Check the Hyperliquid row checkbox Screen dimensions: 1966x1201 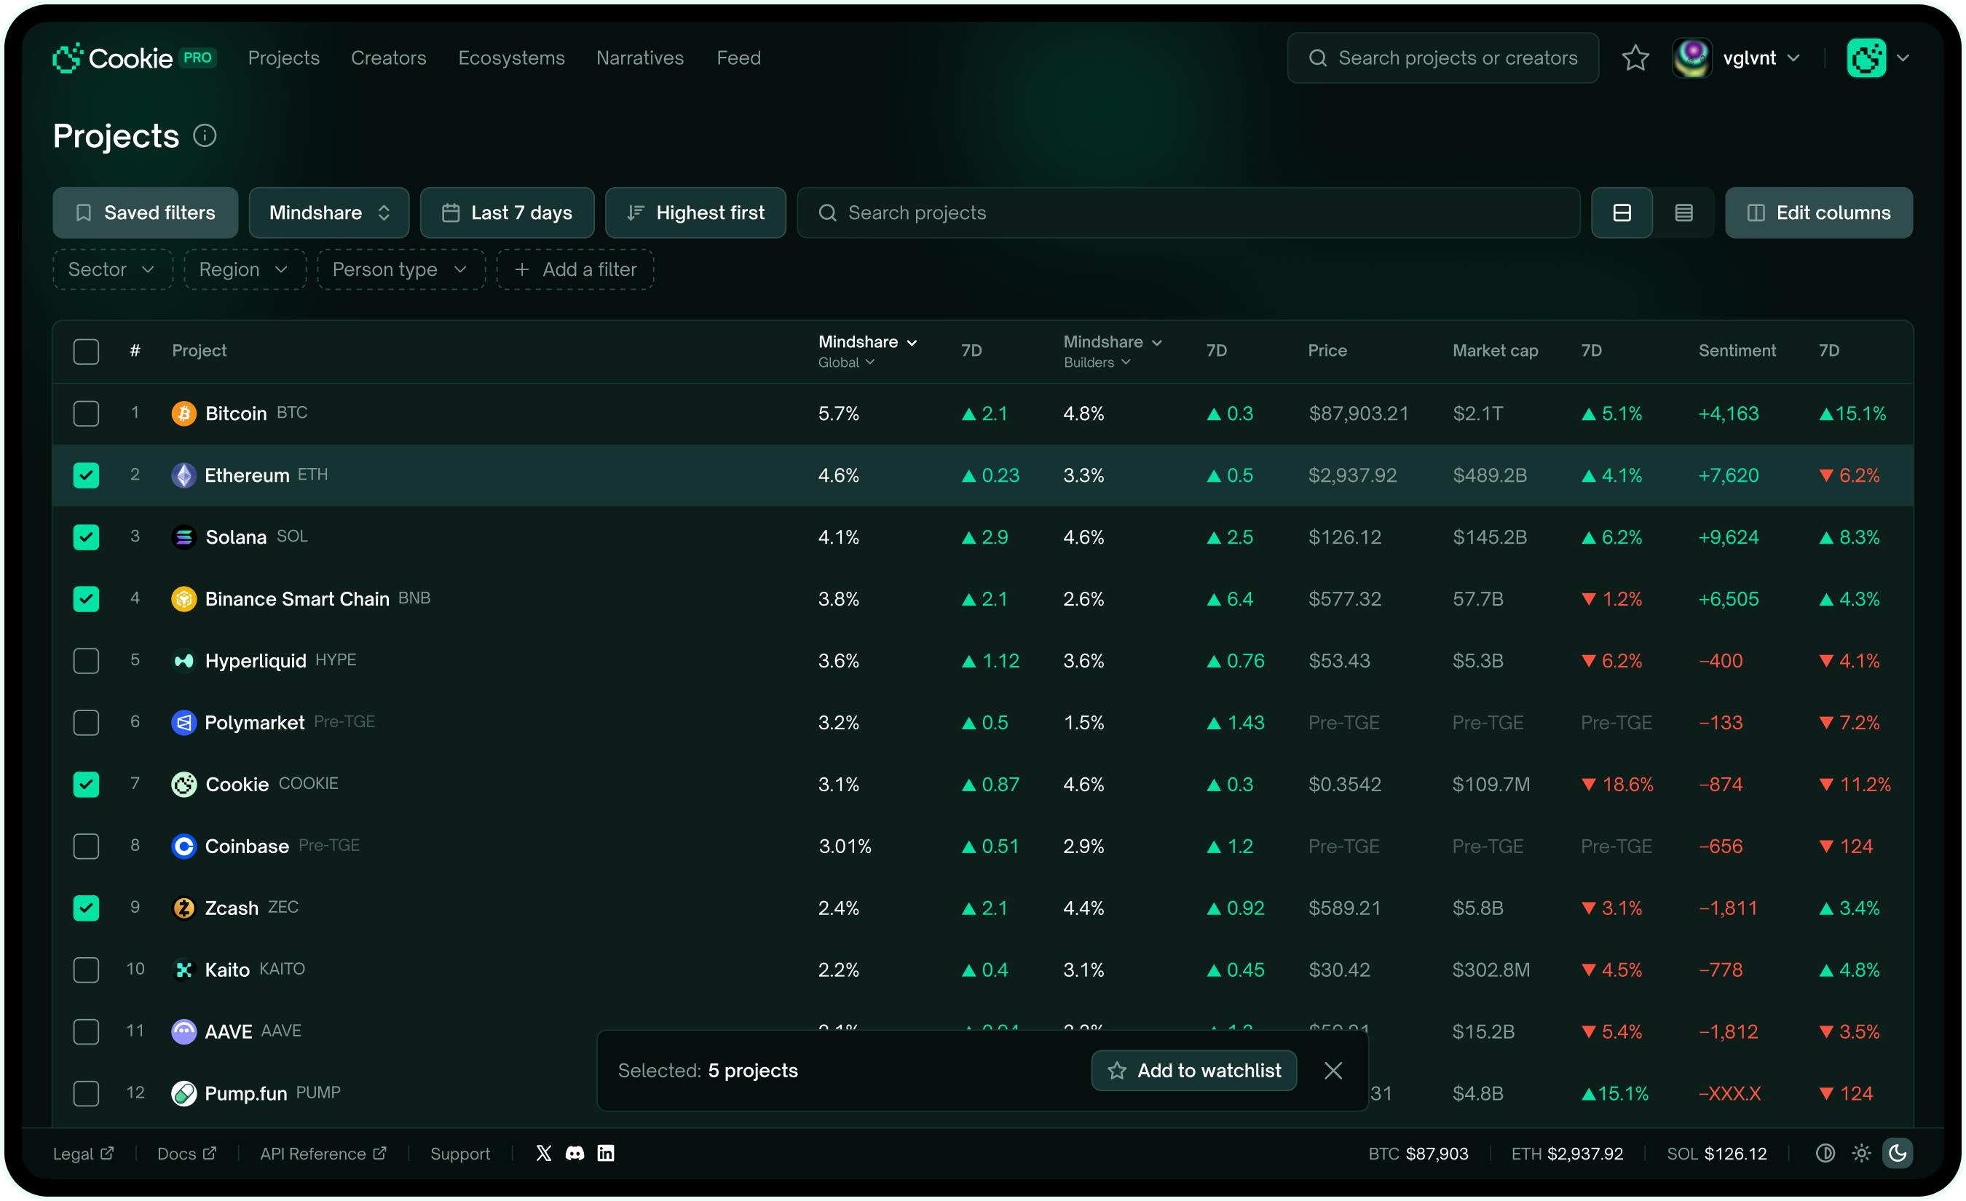coord(86,660)
